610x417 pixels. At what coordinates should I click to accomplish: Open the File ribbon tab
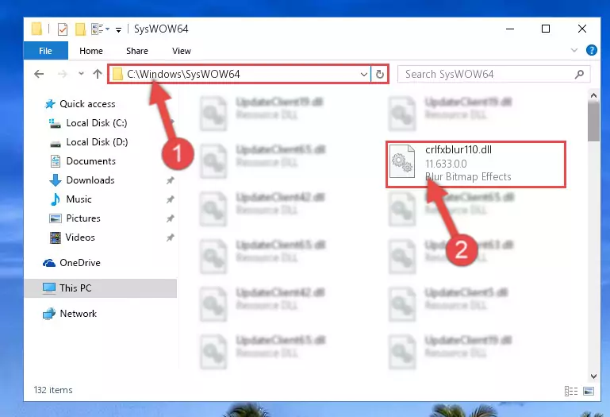coord(45,51)
